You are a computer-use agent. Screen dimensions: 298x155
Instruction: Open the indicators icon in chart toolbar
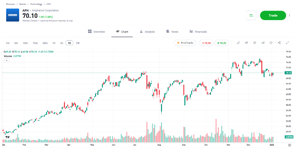246,43
